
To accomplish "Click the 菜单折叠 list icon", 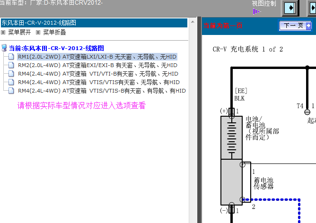I will pyautogui.click(x=38, y=32).
